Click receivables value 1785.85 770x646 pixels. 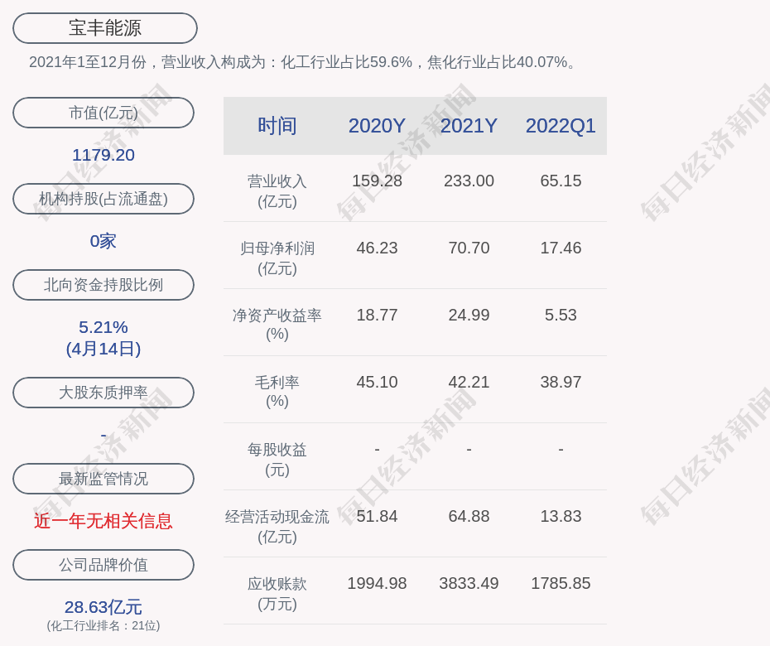coord(561,584)
